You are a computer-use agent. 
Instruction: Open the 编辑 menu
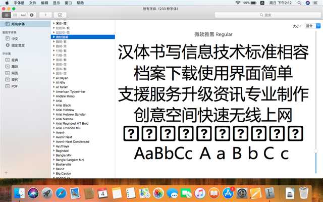coord(44,3)
